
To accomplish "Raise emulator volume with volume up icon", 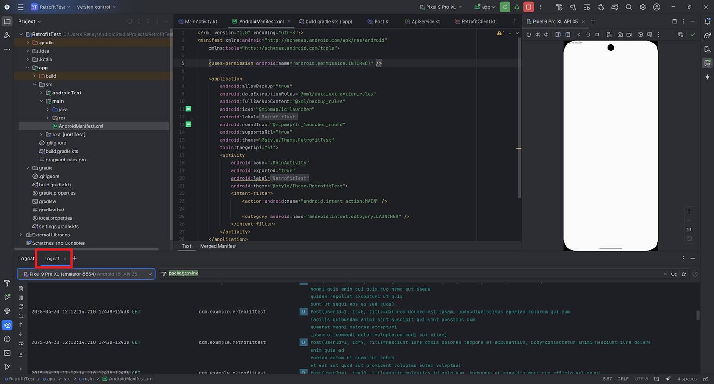I will pyautogui.click(x=538, y=35).
